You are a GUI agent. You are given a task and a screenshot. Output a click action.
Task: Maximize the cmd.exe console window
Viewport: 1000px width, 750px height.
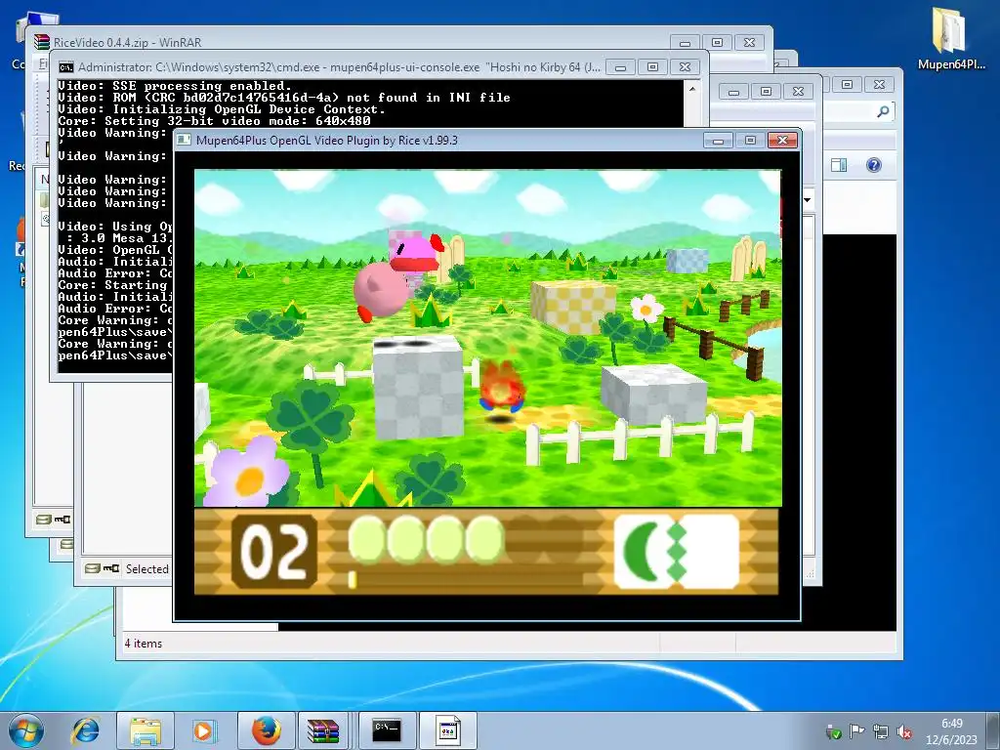click(x=652, y=67)
